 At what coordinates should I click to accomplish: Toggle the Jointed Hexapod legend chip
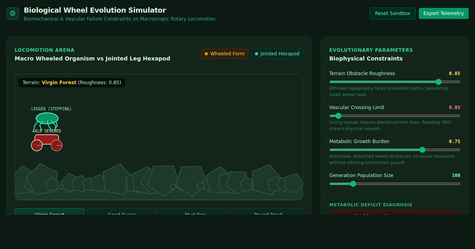click(277, 54)
